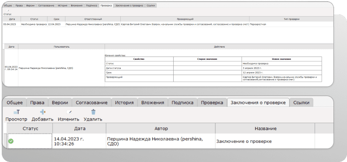Open the Общее tab in lower panel
The width and height of the screenshot is (347, 162).
click(14, 103)
